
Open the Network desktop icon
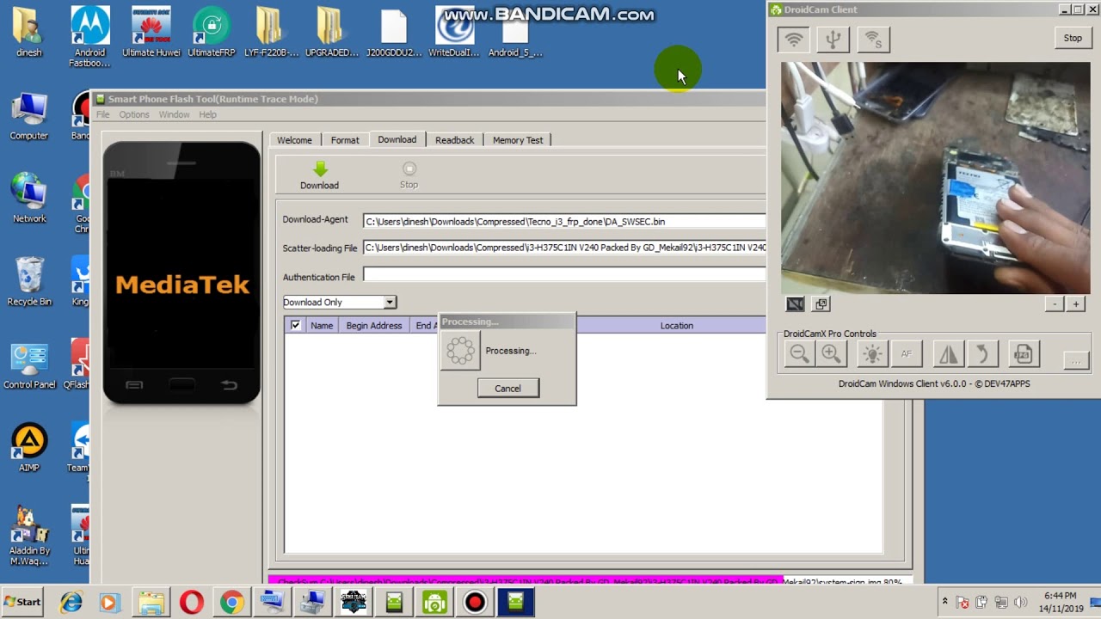click(x=29, y=199)
